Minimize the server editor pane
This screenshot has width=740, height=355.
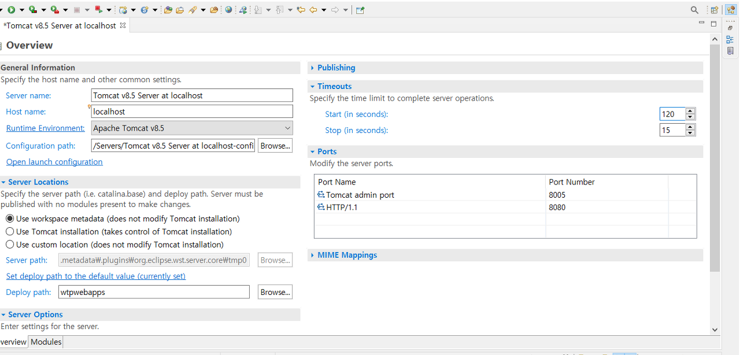702,24
